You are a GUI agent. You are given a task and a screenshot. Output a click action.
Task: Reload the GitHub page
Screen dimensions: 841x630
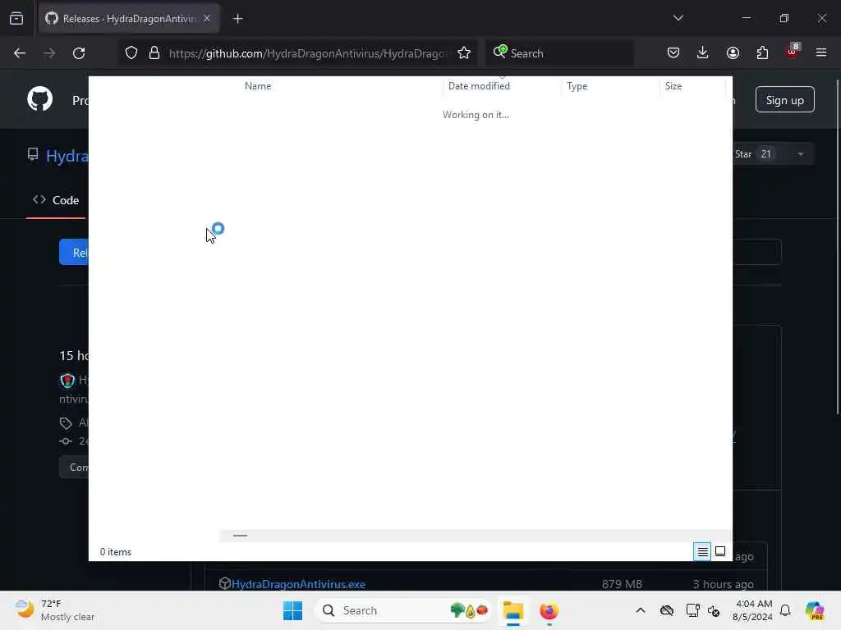pos(79,53)
